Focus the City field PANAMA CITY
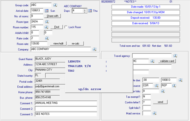The height and width of the screenshot is (121, 190). [x=50, y=70]
